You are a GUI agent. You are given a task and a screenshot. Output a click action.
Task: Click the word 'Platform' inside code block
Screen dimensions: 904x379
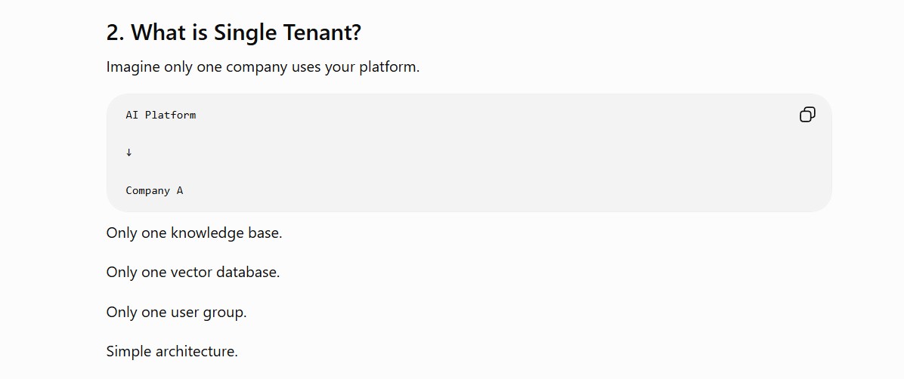coord(171,115)
